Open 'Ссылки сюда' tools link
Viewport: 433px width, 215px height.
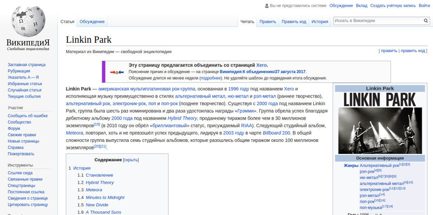coord(20,173)
